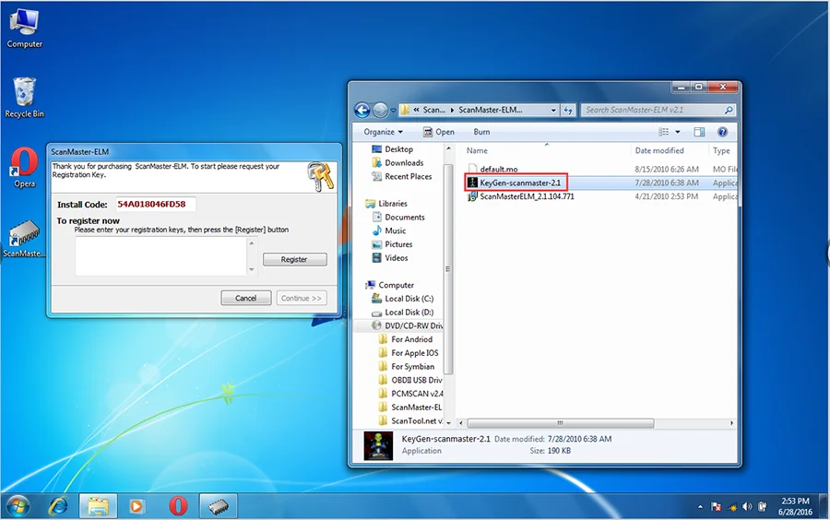Open the view options dropdown arrow

pyautogui.click(x=678, y=132)
